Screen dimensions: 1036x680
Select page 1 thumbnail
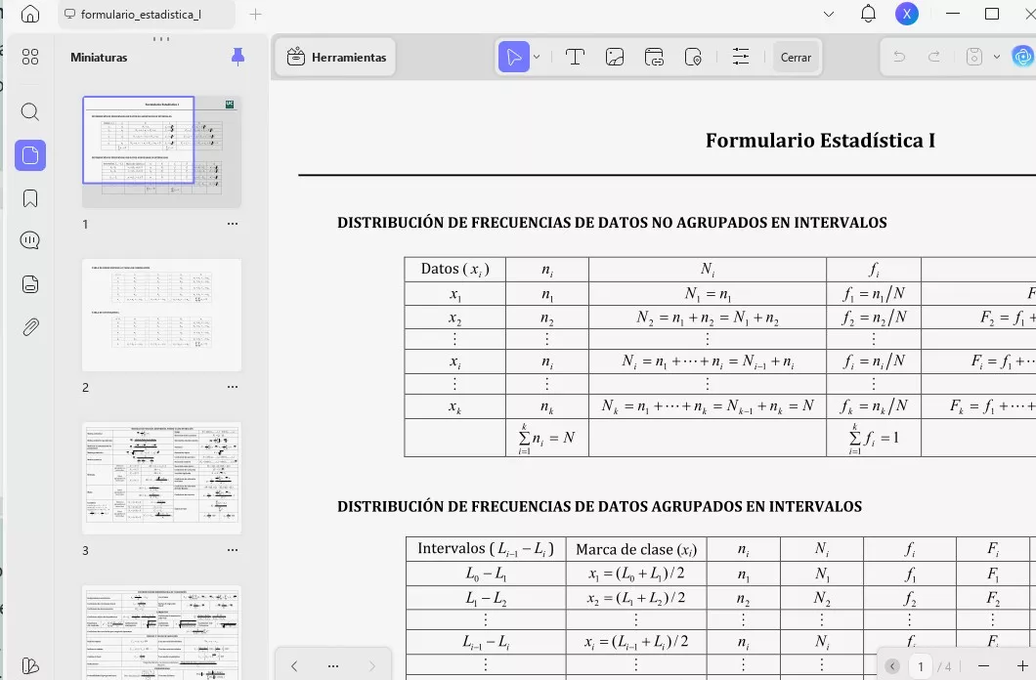[x=161, y=151]
